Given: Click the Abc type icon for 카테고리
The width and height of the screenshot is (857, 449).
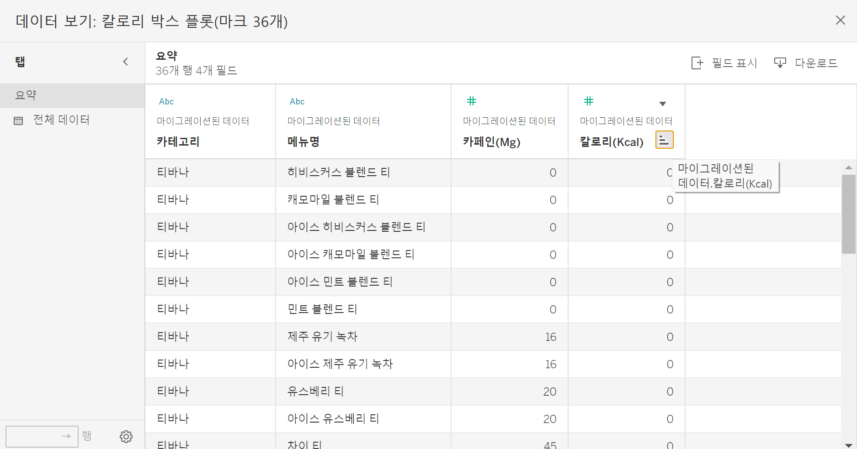Looking at the screenshot, I should click(x=166, y=101).
